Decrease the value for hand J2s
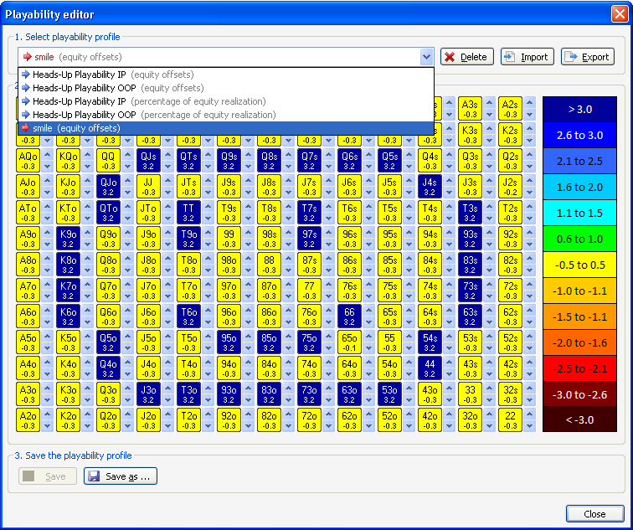The image size is (633, 530). [x=530, y=192]
